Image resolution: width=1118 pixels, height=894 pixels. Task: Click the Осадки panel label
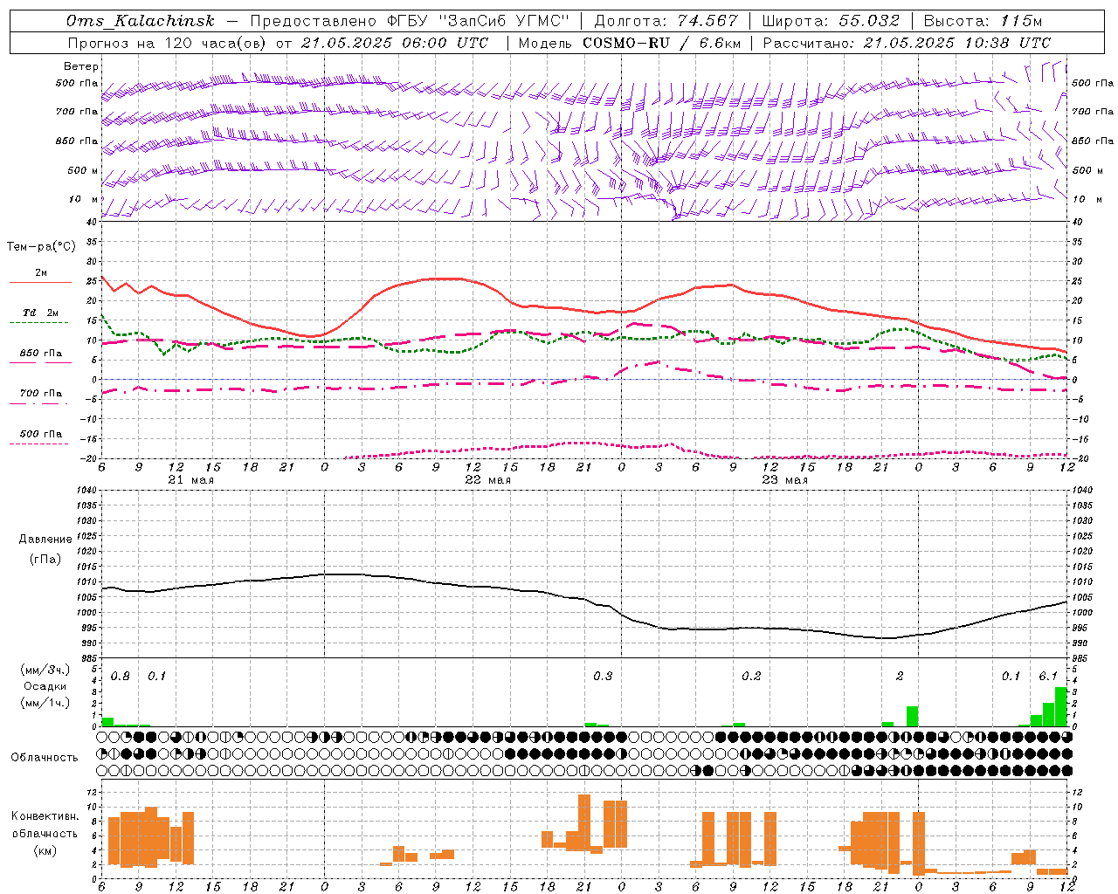pos(45,686)
